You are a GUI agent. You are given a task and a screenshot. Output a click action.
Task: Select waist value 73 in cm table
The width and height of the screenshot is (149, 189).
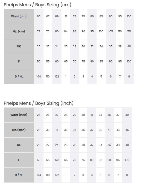tap(74, 16)
